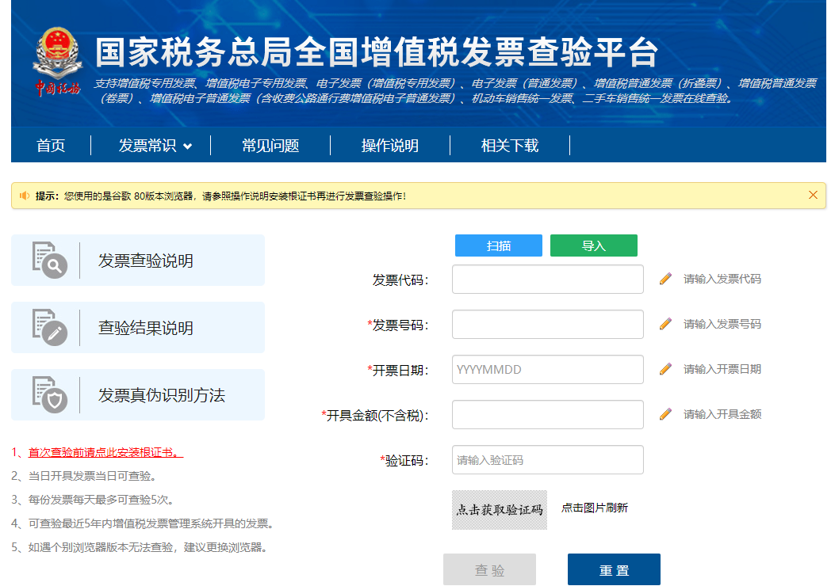Click the blue 扫描 button
The width and height of the screenshot is (835, 586).
pyautogui.click(x=498, y=245)
